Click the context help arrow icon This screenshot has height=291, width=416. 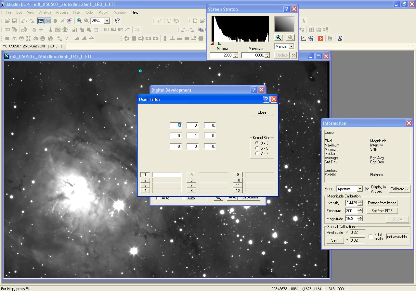117,21
